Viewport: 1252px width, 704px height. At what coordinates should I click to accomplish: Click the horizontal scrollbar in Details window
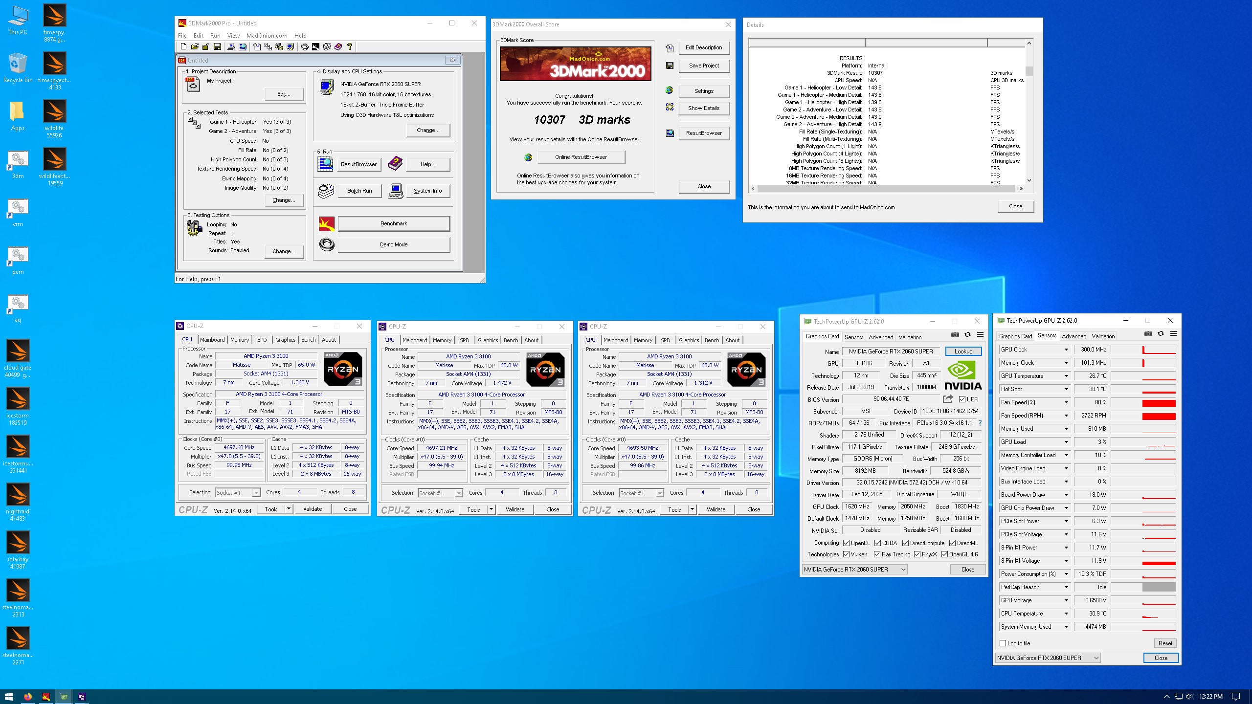click(887, 188)
